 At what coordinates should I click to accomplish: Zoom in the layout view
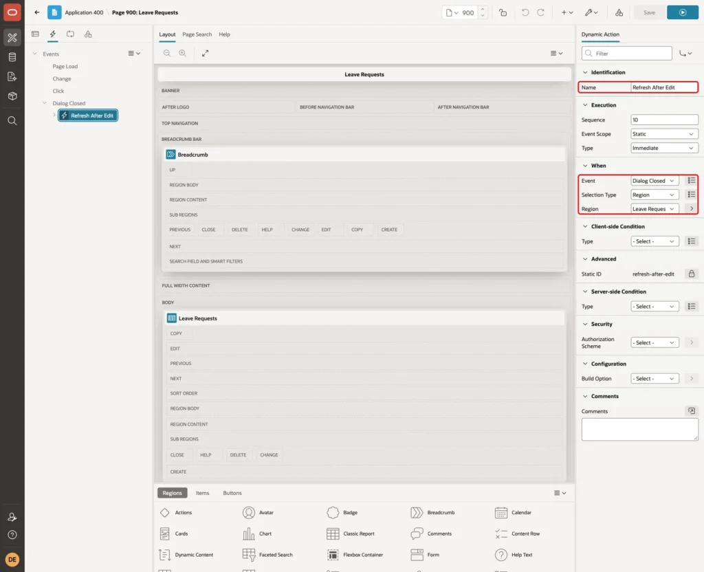pyautogui.click(x=183, y=53)
